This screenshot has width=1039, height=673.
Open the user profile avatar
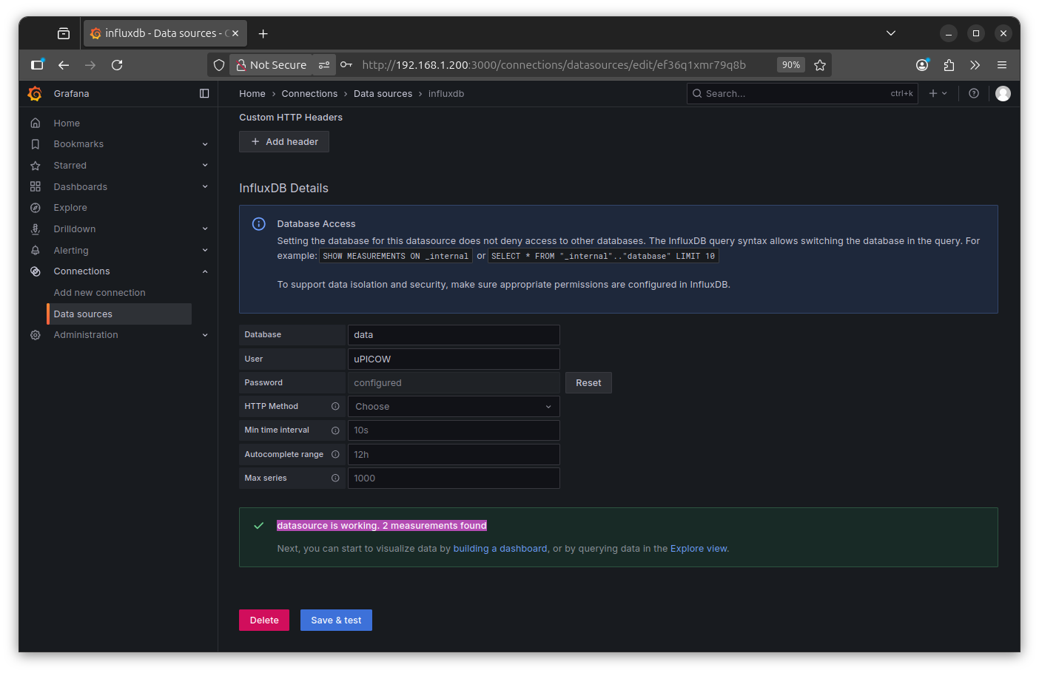1003,94
